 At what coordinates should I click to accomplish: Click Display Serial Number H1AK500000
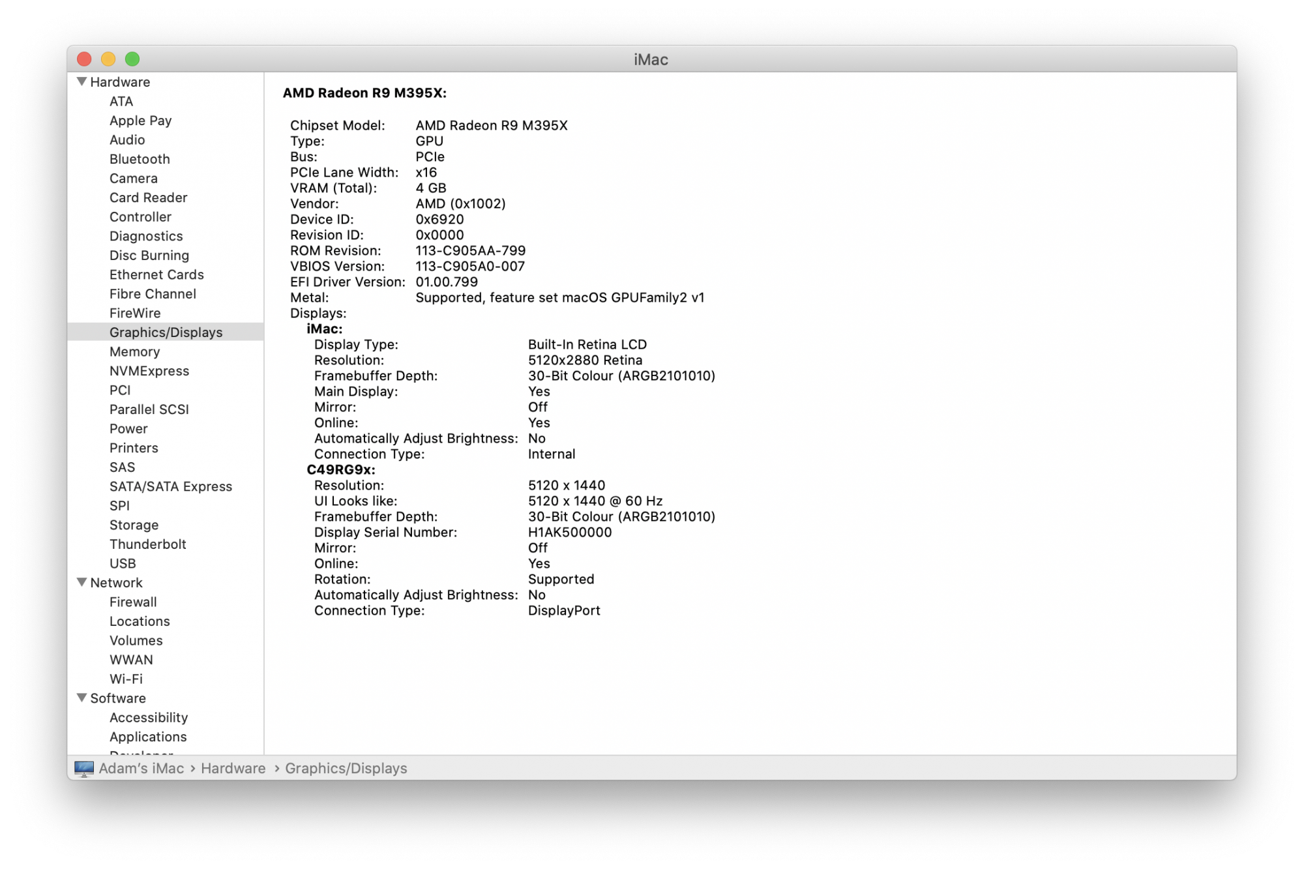click(570, 532)
